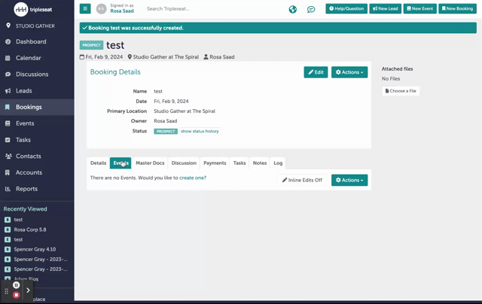
Task: Click the Edit booking button
Action: tap(316, 72)
